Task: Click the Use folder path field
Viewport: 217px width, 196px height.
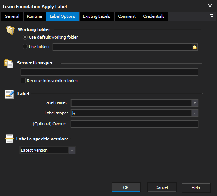Action: coord(122,47)
